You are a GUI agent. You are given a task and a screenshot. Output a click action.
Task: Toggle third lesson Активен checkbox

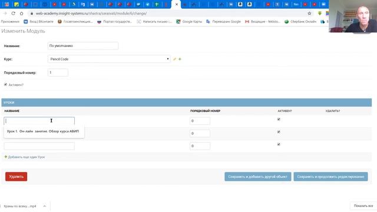(279, 144)
